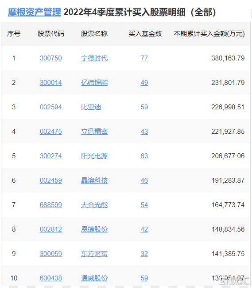Open stock code 300059 link
The height and width of the screenshot is (288, 252).
coord(51,254)
